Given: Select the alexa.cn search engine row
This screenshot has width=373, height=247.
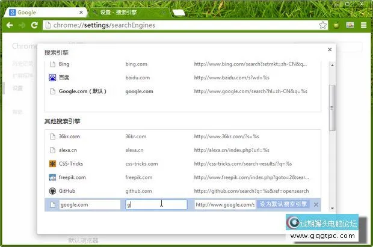Looking at the screenshot, I should [183, 150].
